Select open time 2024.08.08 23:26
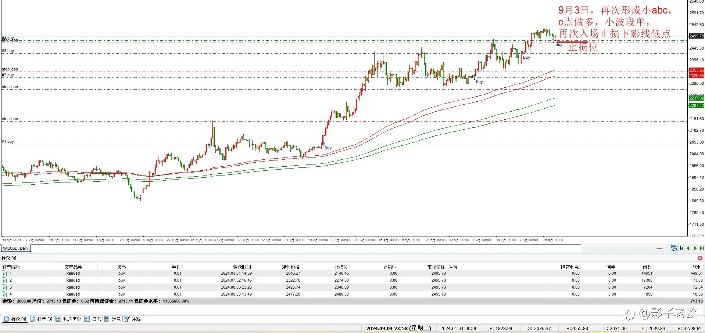705x333 pixels. pos(236,287)
